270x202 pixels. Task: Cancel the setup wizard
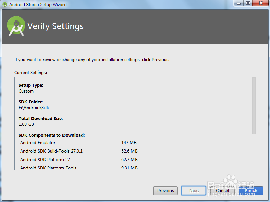pyautogui.click(x=222, y=191)
